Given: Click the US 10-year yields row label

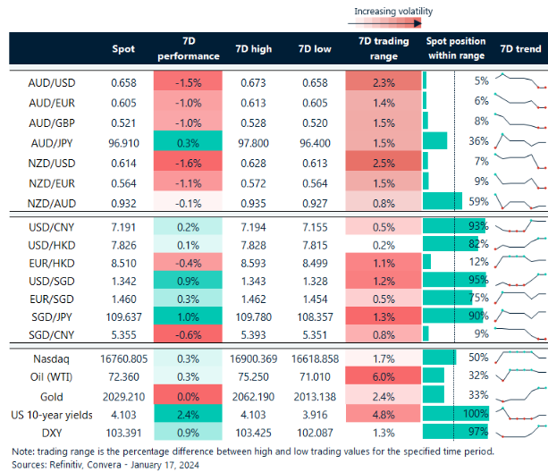Looking at the screenshot, I should tap(55, 414).
